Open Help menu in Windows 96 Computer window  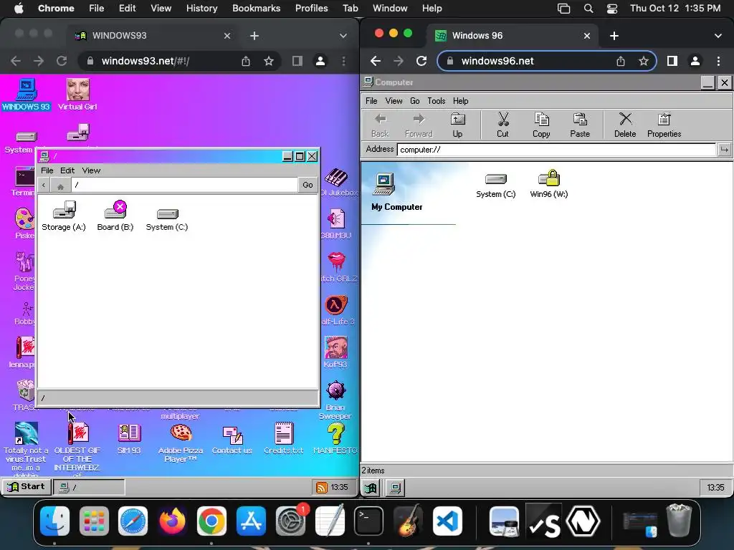[461, 101]
